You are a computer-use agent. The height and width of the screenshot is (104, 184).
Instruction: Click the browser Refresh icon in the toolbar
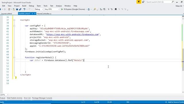click(x=89, y=9)
